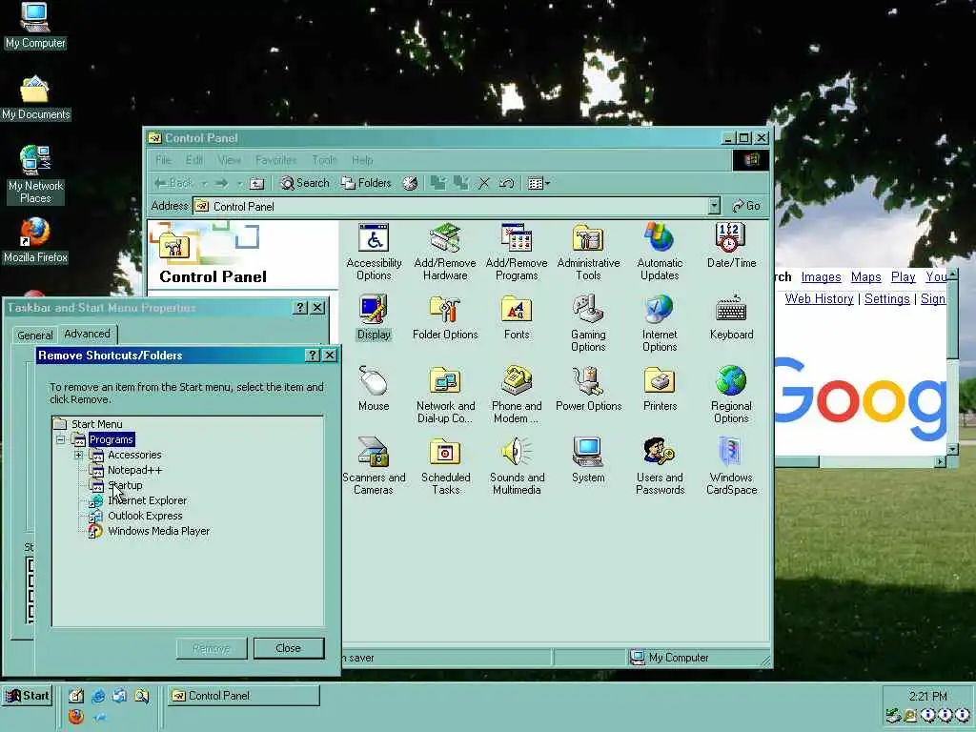Screen dimensions: 976x732
Task: Click the Play link on Google page
Action: (903, 277)
